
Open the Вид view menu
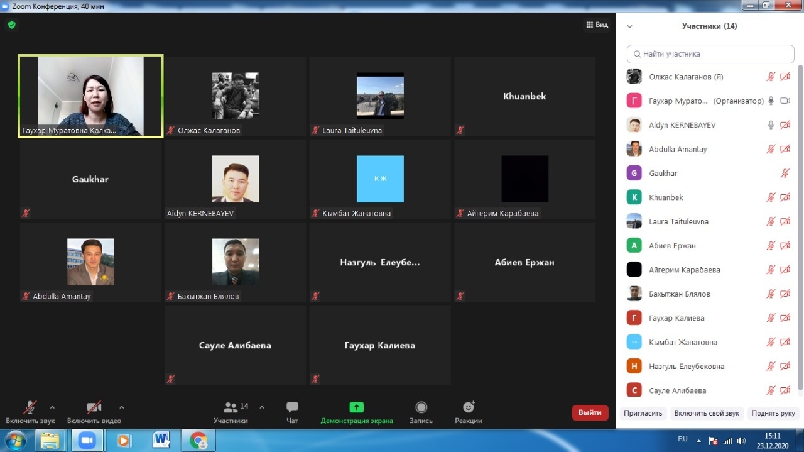coord(597,25)
